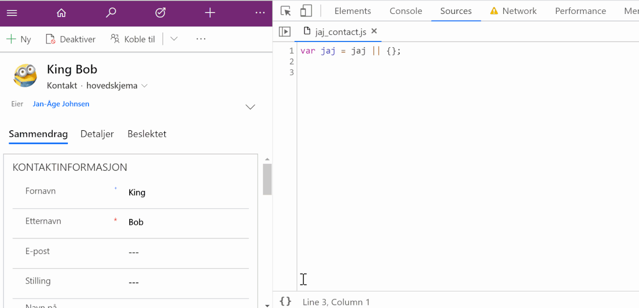Switch to the Console panel
639x308 pixels.
pyautogui.click(x=405, y=10)
